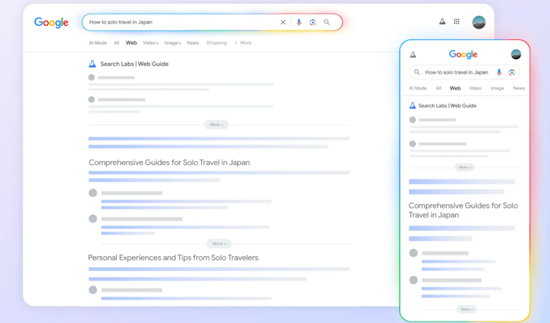Click the Google logo in desktop window
The image size is (550, 323).
point(51,23)
